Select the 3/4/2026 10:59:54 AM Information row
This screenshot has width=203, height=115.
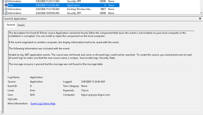pos(62,13)
